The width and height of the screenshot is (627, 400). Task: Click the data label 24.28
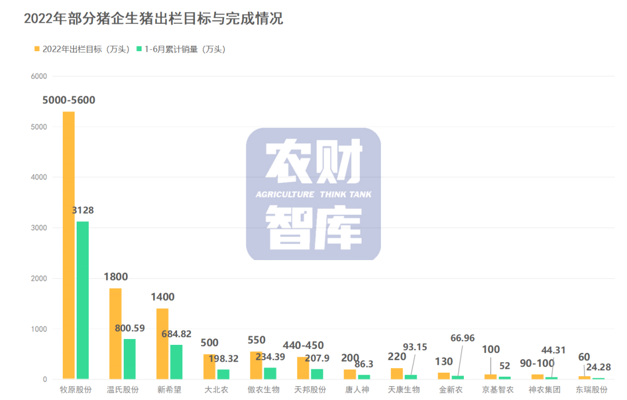599,367
